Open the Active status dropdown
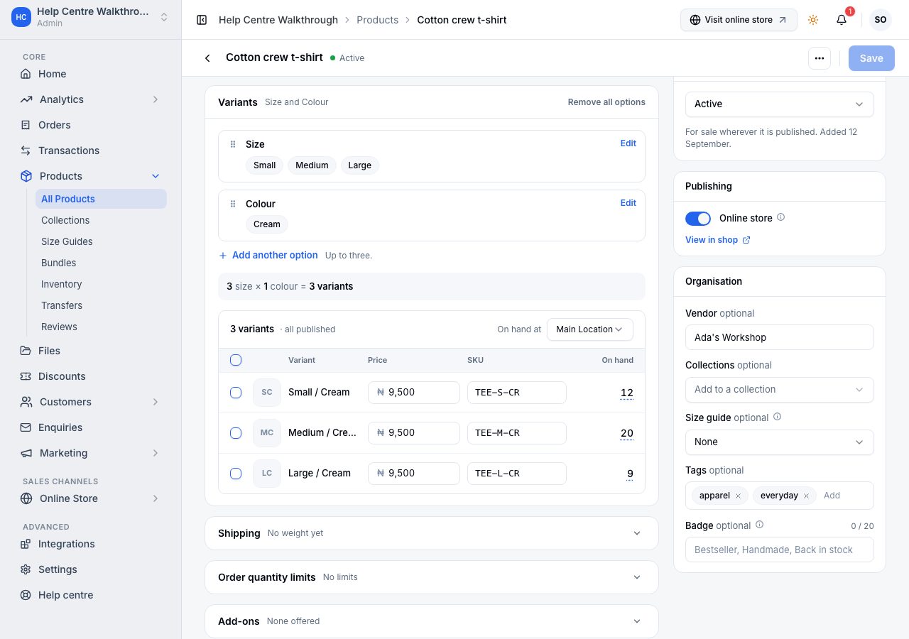The width and height of the screenshot is (909, 639). pyautogui.click(x=780, y=104)
